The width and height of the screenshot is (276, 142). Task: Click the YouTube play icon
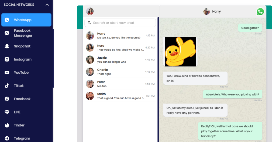tap(7, 73)
